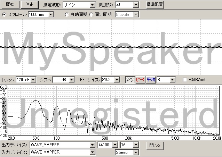Screen dimensions: 222x157
Task: Click the 標準配置 button
Action: (x=155, y=5)
